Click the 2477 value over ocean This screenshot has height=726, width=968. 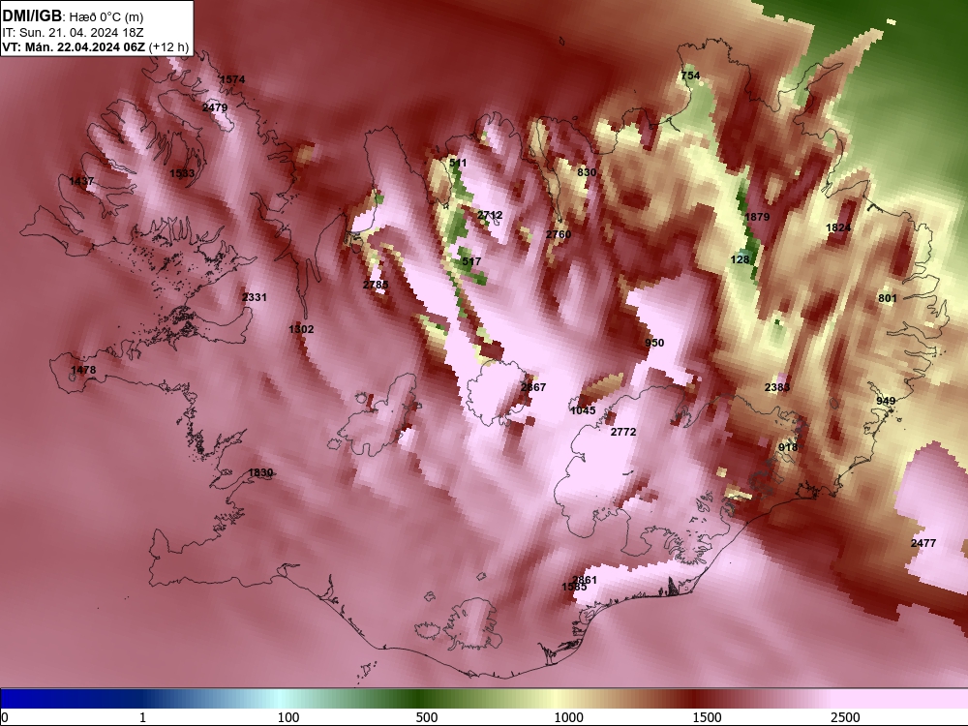tap(923, 543)
